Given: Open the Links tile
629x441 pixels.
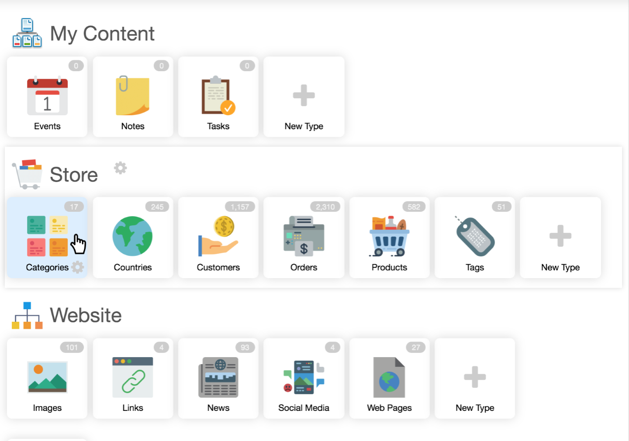Looking at the screenshot, I should 133,378.
